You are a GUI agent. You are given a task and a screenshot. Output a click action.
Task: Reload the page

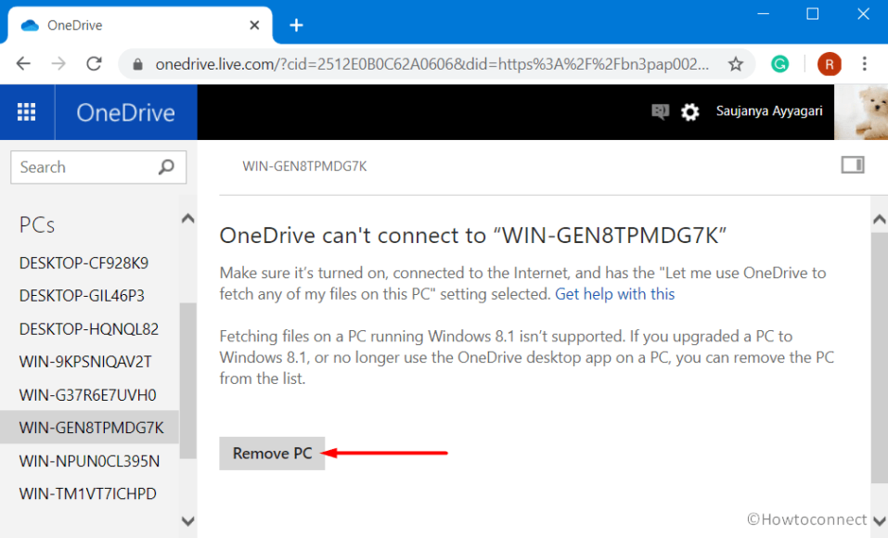tap(94, 63)
